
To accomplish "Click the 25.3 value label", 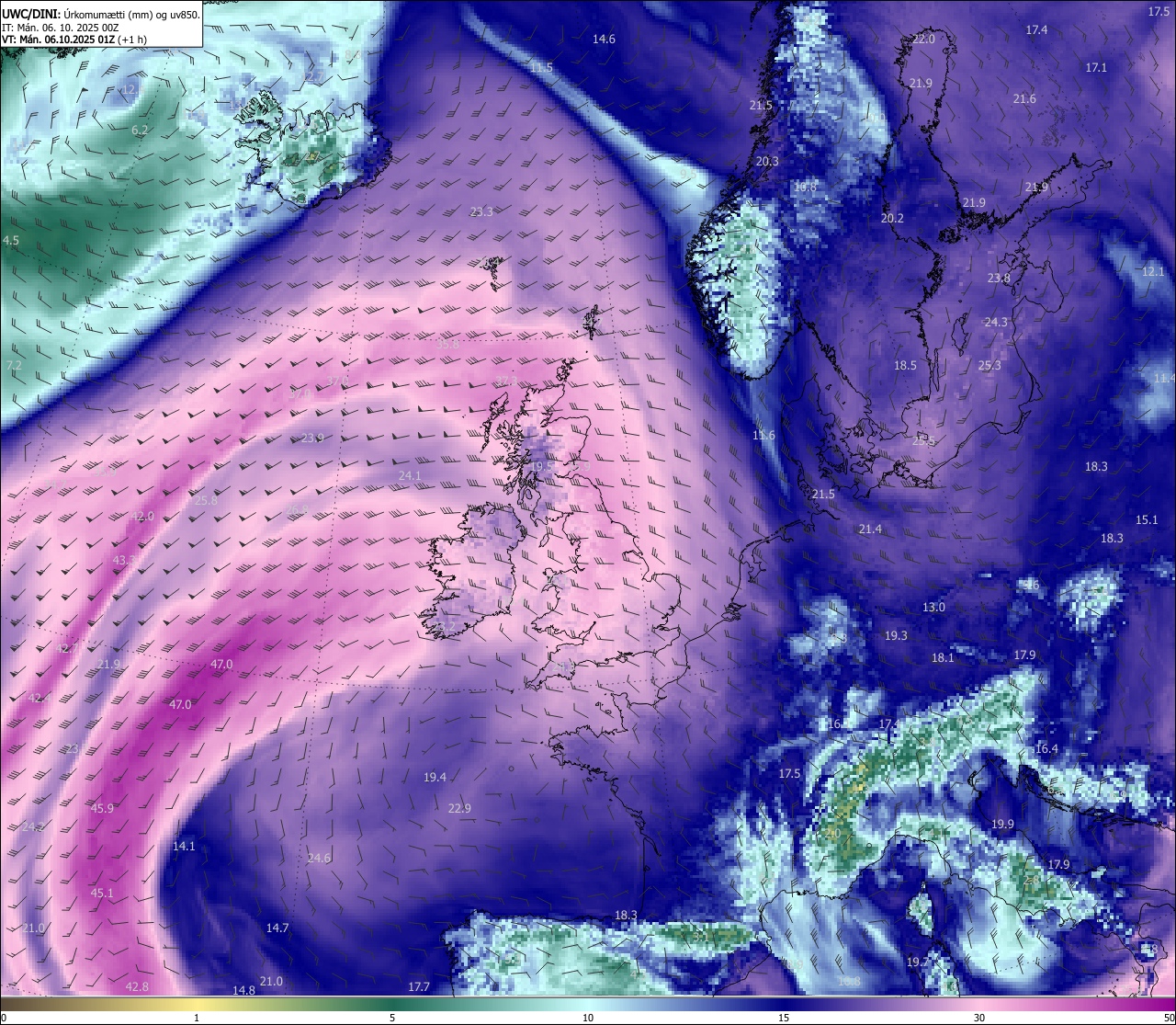I will (989, 366).
